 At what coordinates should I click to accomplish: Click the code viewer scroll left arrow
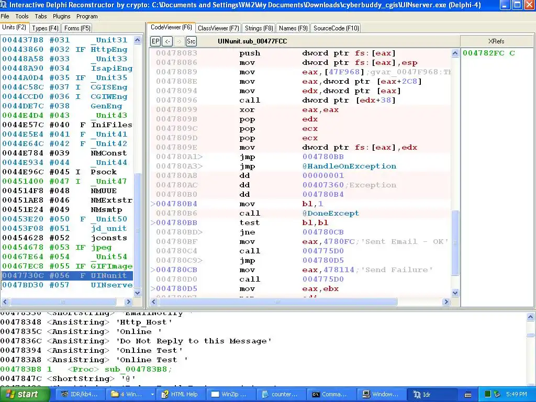pos(154,302)
